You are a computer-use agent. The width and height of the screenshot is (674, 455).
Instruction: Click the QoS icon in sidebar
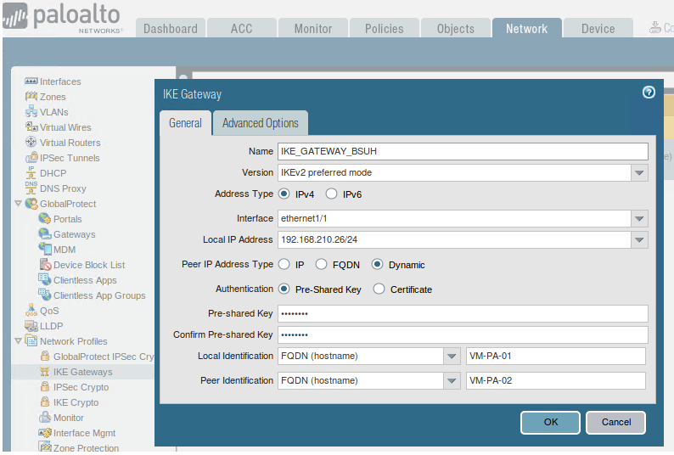click(x=31, y=311)
